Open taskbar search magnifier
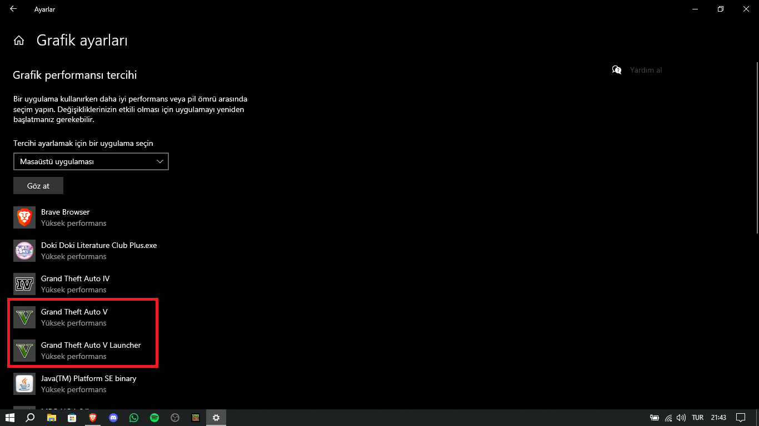 pyautogui.click(x=31, y=418)
